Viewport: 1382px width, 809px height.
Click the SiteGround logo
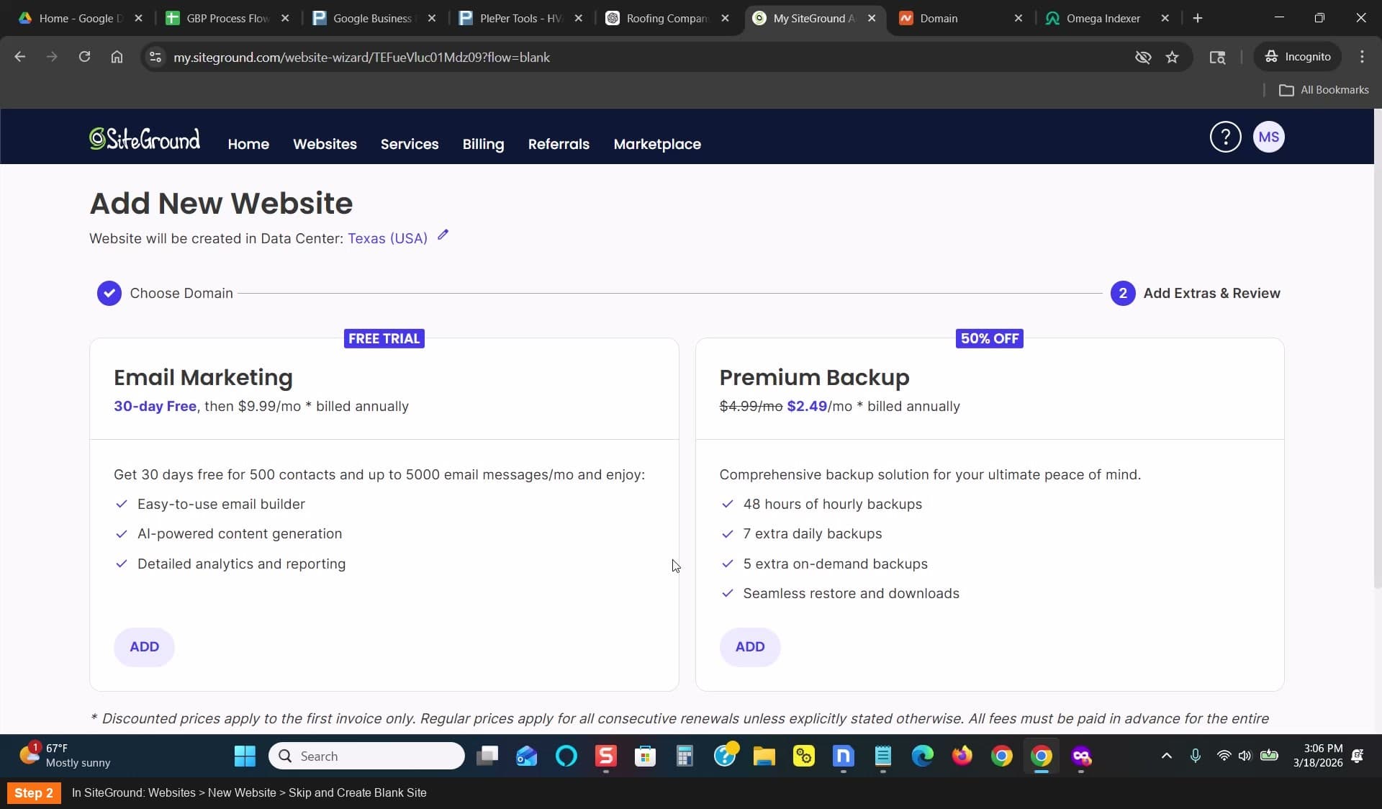[x=145, y=138]
